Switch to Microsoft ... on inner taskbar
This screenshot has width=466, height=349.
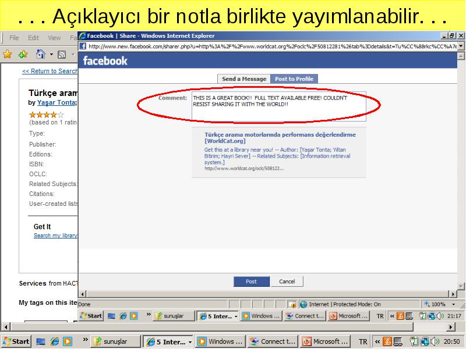coord(349,316)
